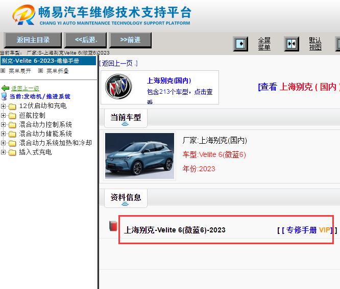Viewport: 340px width, 289px height.
Task: Select 年份:2023 text
Action: coord(199,169)
